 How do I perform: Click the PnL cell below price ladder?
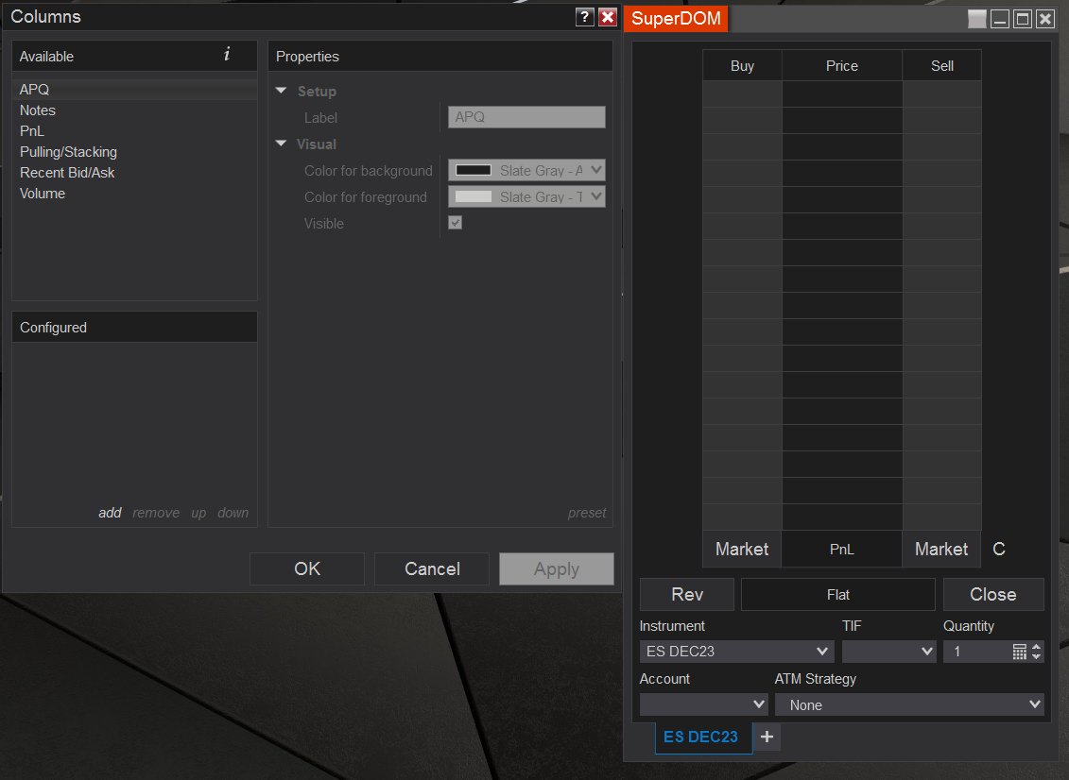(842, 549)
